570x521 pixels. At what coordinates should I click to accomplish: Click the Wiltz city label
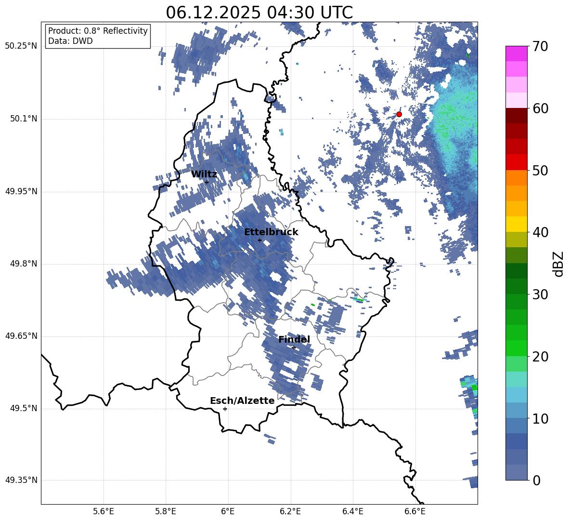click(x=204, y=174)
